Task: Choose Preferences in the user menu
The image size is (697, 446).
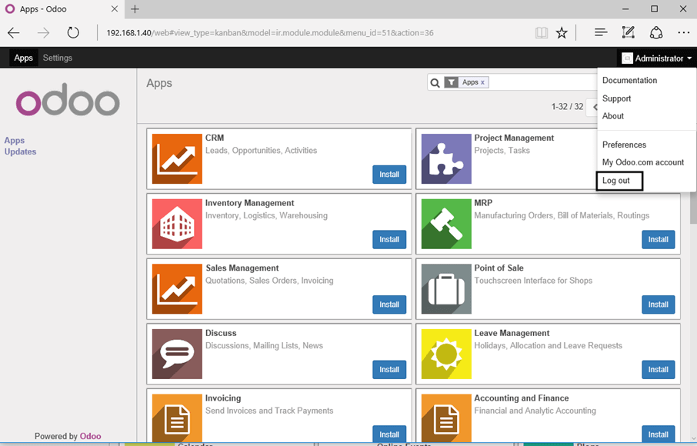Action: [x=624, y=145]
